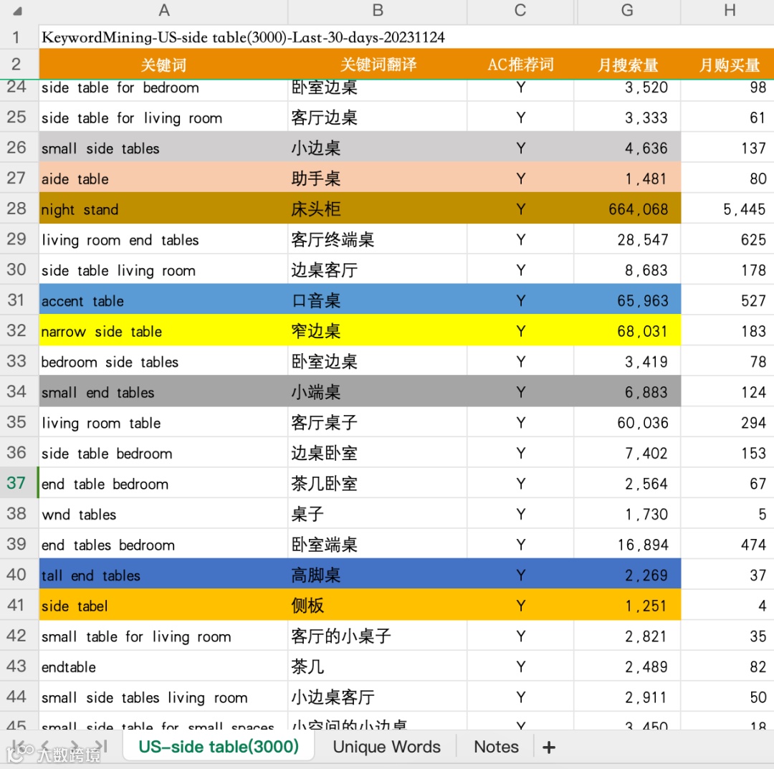Select column G header
This screenshot has height=769, width=774.
point(627,11)
